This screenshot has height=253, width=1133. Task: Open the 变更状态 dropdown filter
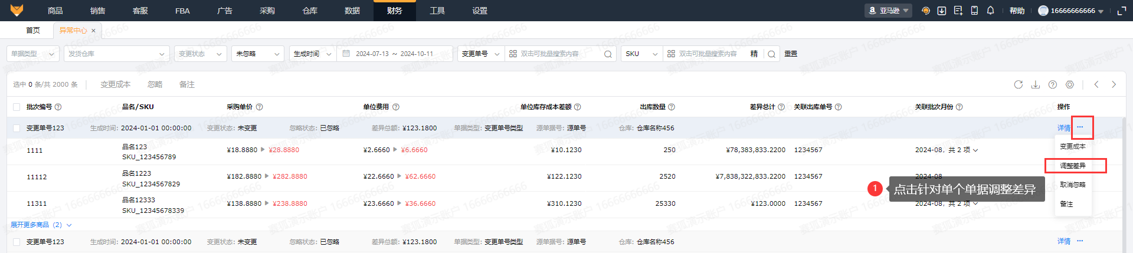(x=201, y=54)
